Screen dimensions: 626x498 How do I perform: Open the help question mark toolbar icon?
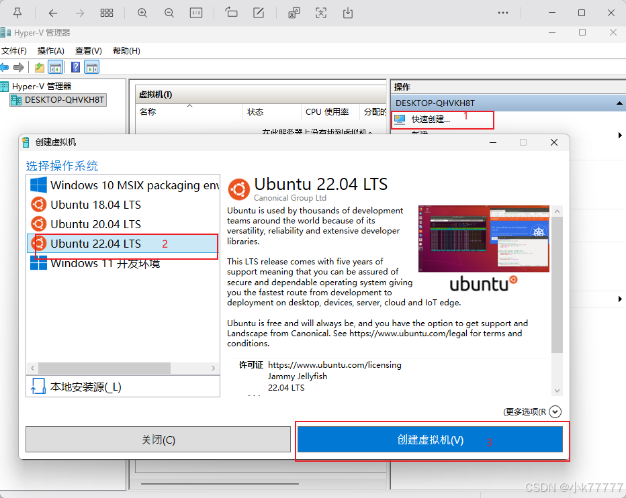[x=75, y=67]
